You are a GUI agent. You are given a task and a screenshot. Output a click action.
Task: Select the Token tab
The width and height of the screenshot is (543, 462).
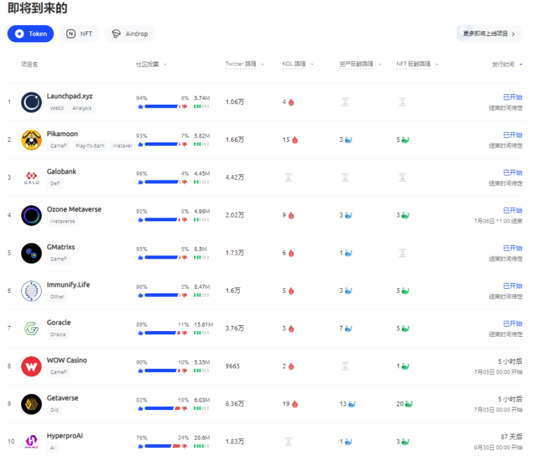point(30,33)
